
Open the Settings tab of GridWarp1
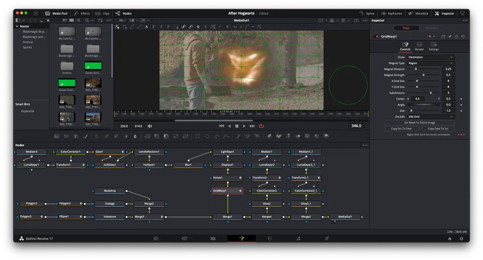point(433,46)
